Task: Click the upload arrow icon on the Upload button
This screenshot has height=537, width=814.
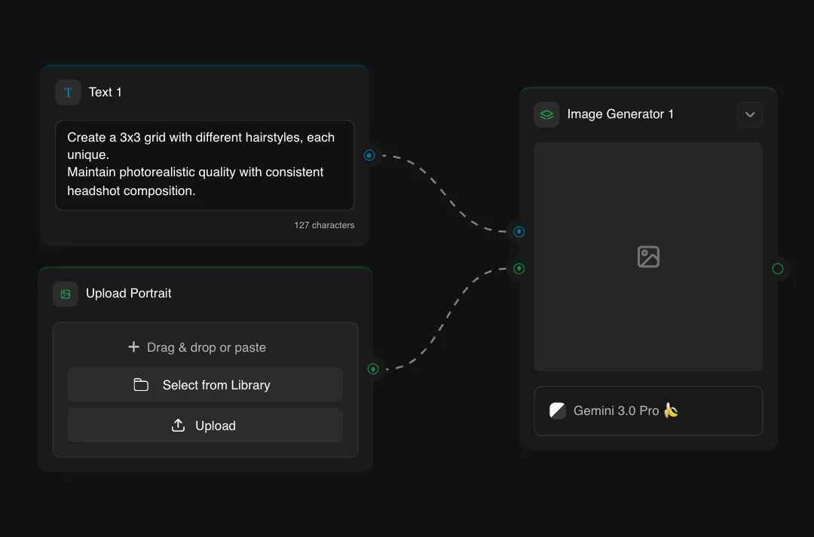Action: 178,426
